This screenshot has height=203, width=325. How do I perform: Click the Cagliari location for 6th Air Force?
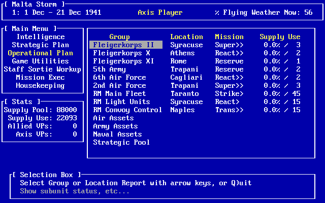coord(186,77)
